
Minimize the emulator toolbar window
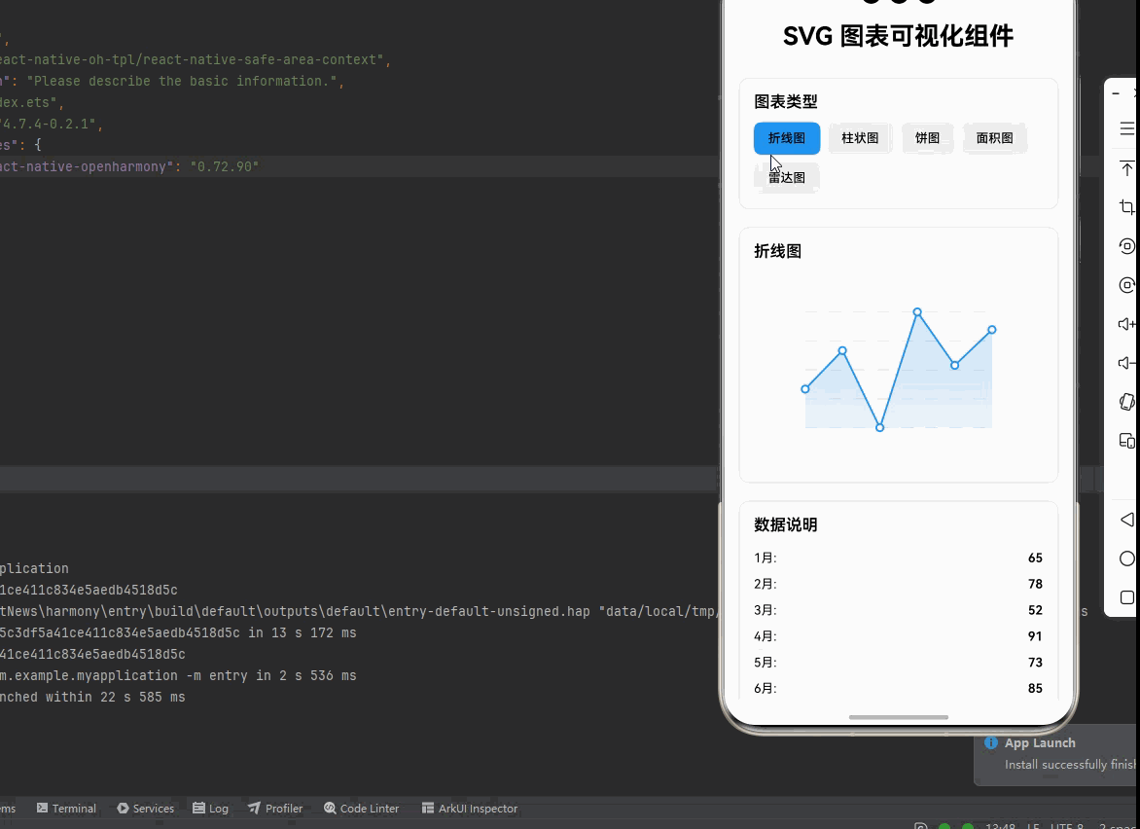tap(1116, 93)
